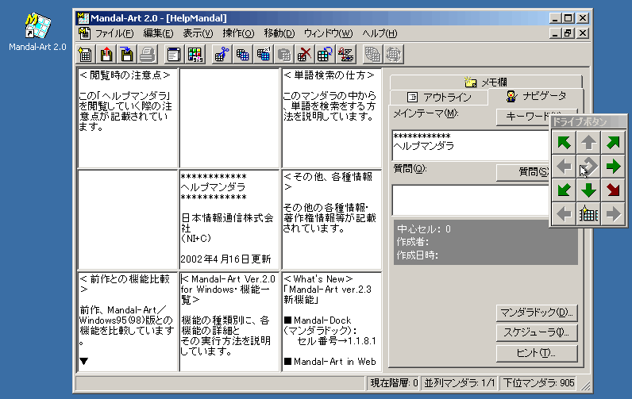Switch to the メモ欄 tab
The image size is (632, 399).
click(486, 82)
